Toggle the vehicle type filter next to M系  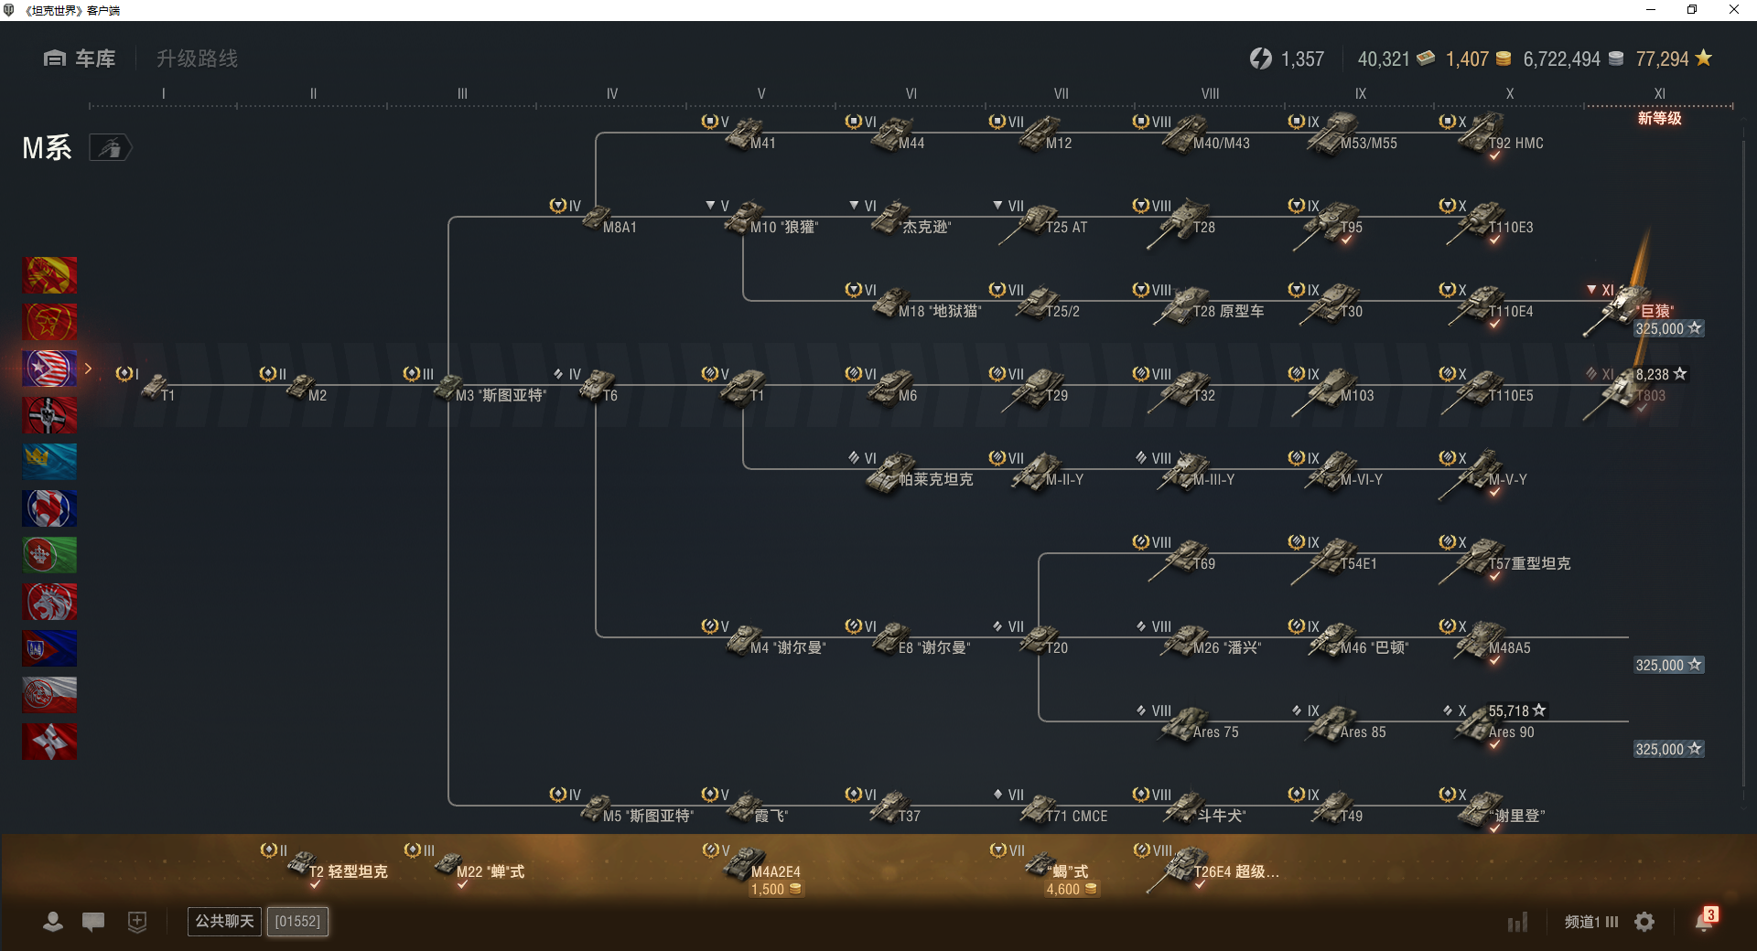(x=110, y=147)
